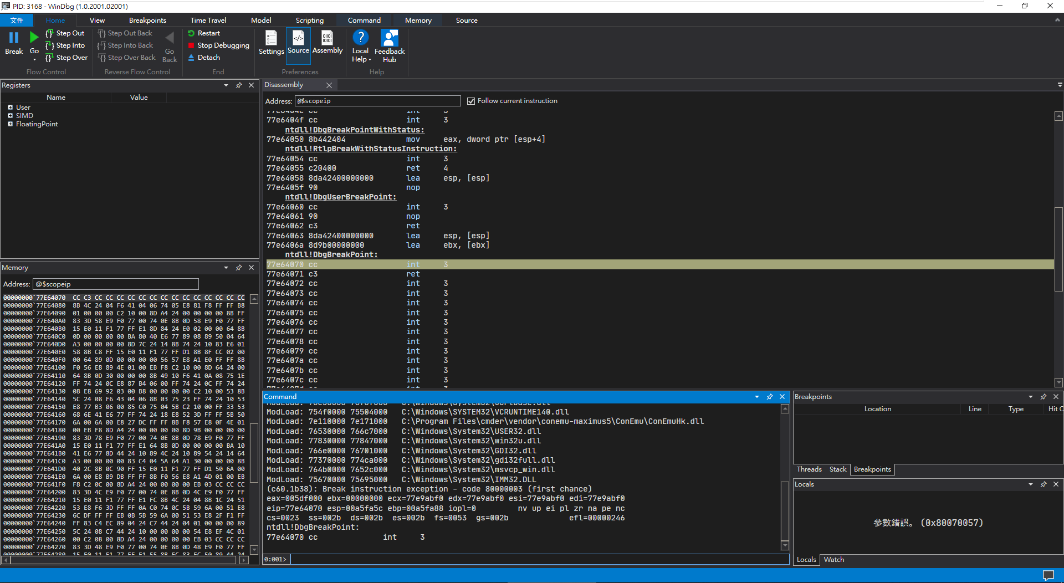Open Breakpoints panel options dropdown

click(x=1031, y=397)
